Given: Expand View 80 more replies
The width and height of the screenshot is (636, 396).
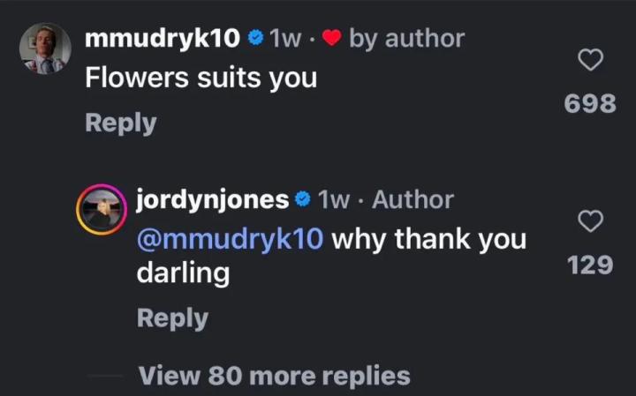Looking at the screenshot, I should coord(274,376).
